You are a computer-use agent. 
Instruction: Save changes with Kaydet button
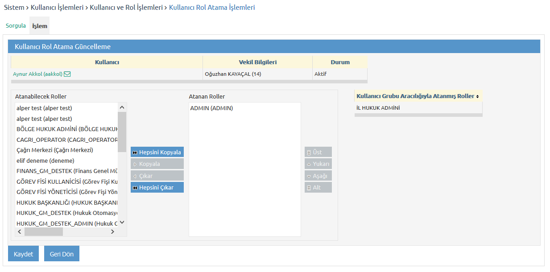(23, 254)
